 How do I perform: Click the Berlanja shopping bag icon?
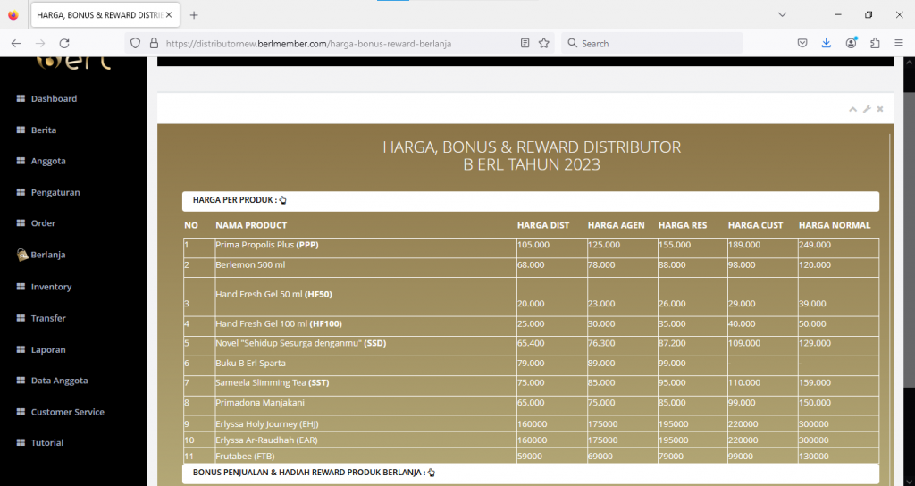coord(22,256)
